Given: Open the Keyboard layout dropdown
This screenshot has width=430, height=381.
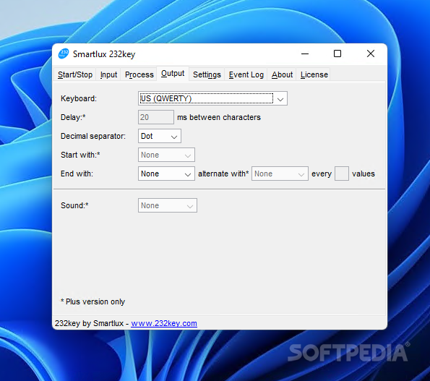Looking at the screenshot, I should click(x=212, y=98).
